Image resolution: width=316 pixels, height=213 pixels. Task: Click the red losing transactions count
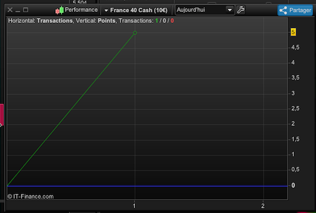coord(172,21)
